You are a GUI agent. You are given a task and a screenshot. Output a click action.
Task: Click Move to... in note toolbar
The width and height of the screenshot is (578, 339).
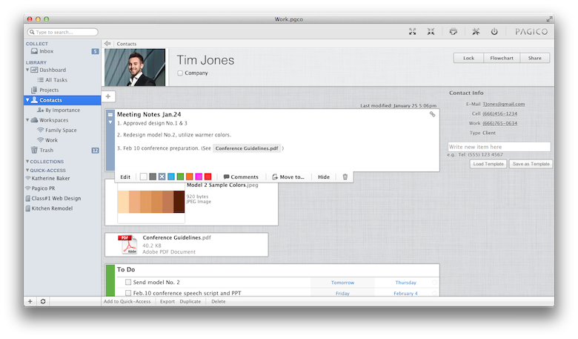coord(288,177)
